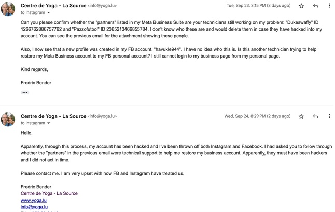Click "to Instagram" text in first email
The width and height of the screenshot is (335, 212).
(33, 12)
